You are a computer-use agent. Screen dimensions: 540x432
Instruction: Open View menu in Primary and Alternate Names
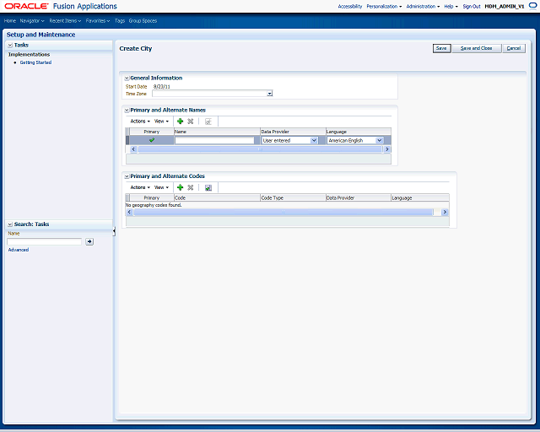(161, 121)
